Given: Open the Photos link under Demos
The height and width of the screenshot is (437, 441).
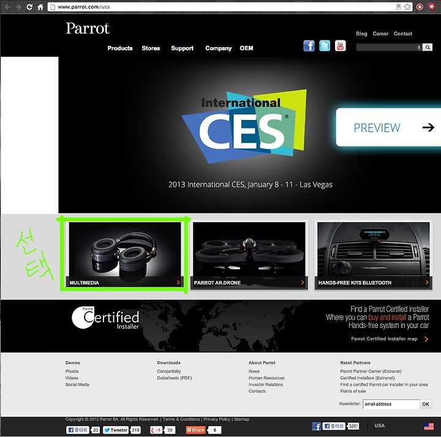Looking at the screenshot, I should (72, 372).
